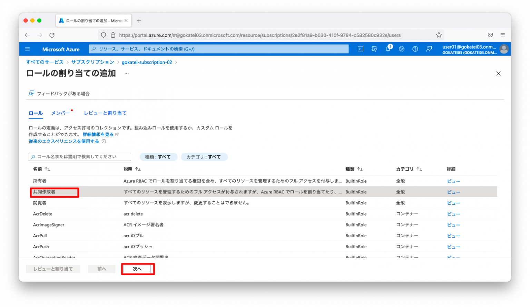Viewport: 530px width, 307px height.
Task: Open the notifications bell with 2 alerts
Action: [388, 49]
